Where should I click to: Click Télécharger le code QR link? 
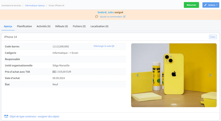104,46
